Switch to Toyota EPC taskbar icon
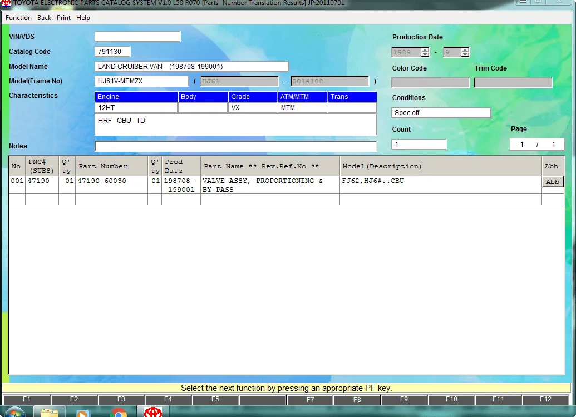The width and height of the screenshot is (576, 417). click(153, 412)
